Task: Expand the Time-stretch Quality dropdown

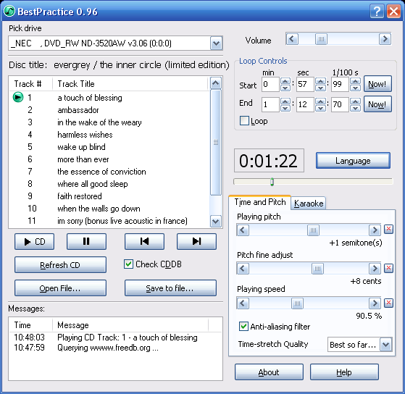Action: click(385, 345)
